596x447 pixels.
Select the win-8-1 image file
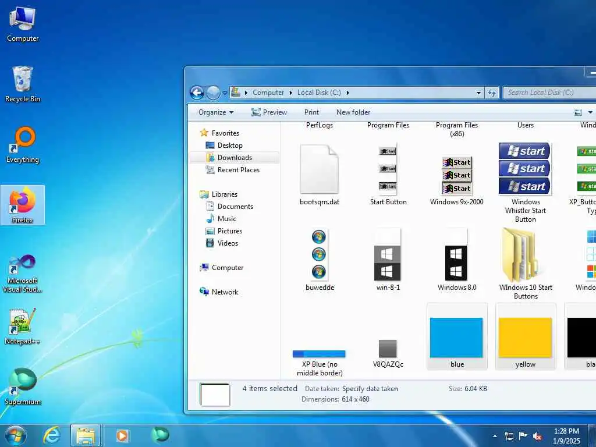[388, 260]
